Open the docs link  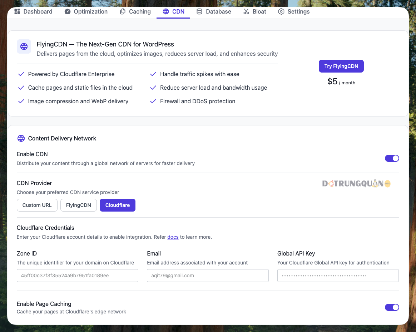(173, 237)
